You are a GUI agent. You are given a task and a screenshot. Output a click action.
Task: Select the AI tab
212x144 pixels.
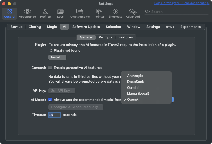tap(65, 27)
